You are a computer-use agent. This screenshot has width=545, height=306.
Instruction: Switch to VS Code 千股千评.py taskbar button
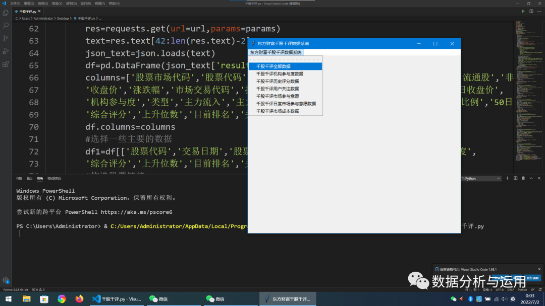pos(117,299)
